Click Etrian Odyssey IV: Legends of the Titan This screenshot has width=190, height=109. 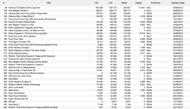click(26, 27)
